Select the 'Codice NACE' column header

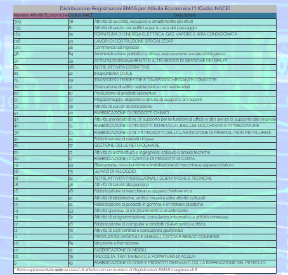[81, 15]
